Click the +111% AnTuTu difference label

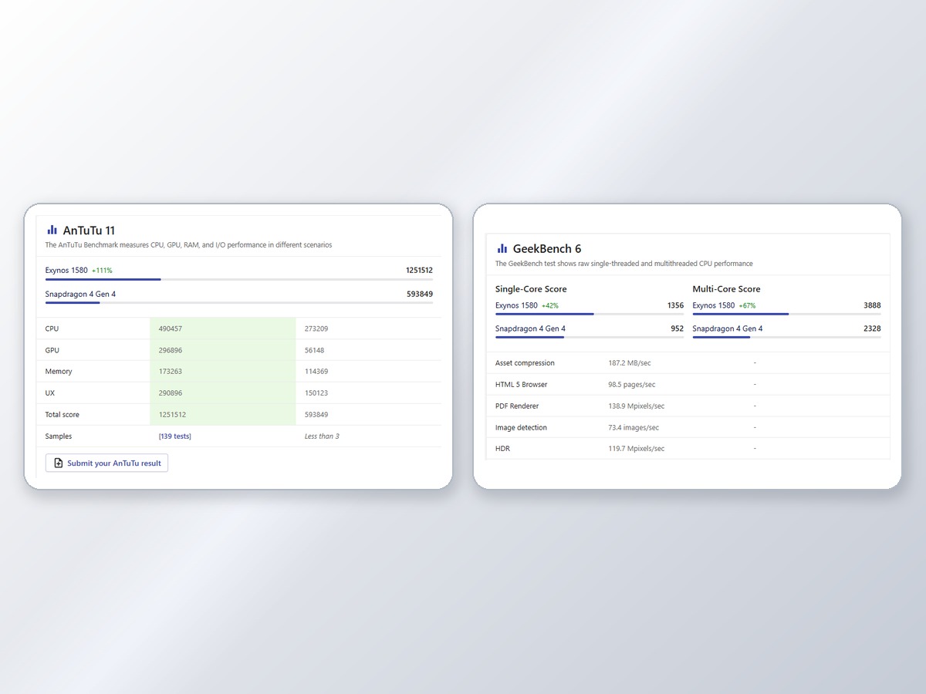[102, 271]
